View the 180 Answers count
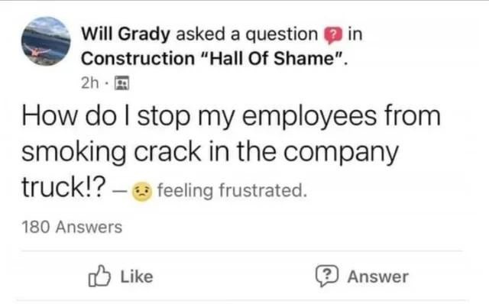The image size is (489, 304). tap(72, 227)
